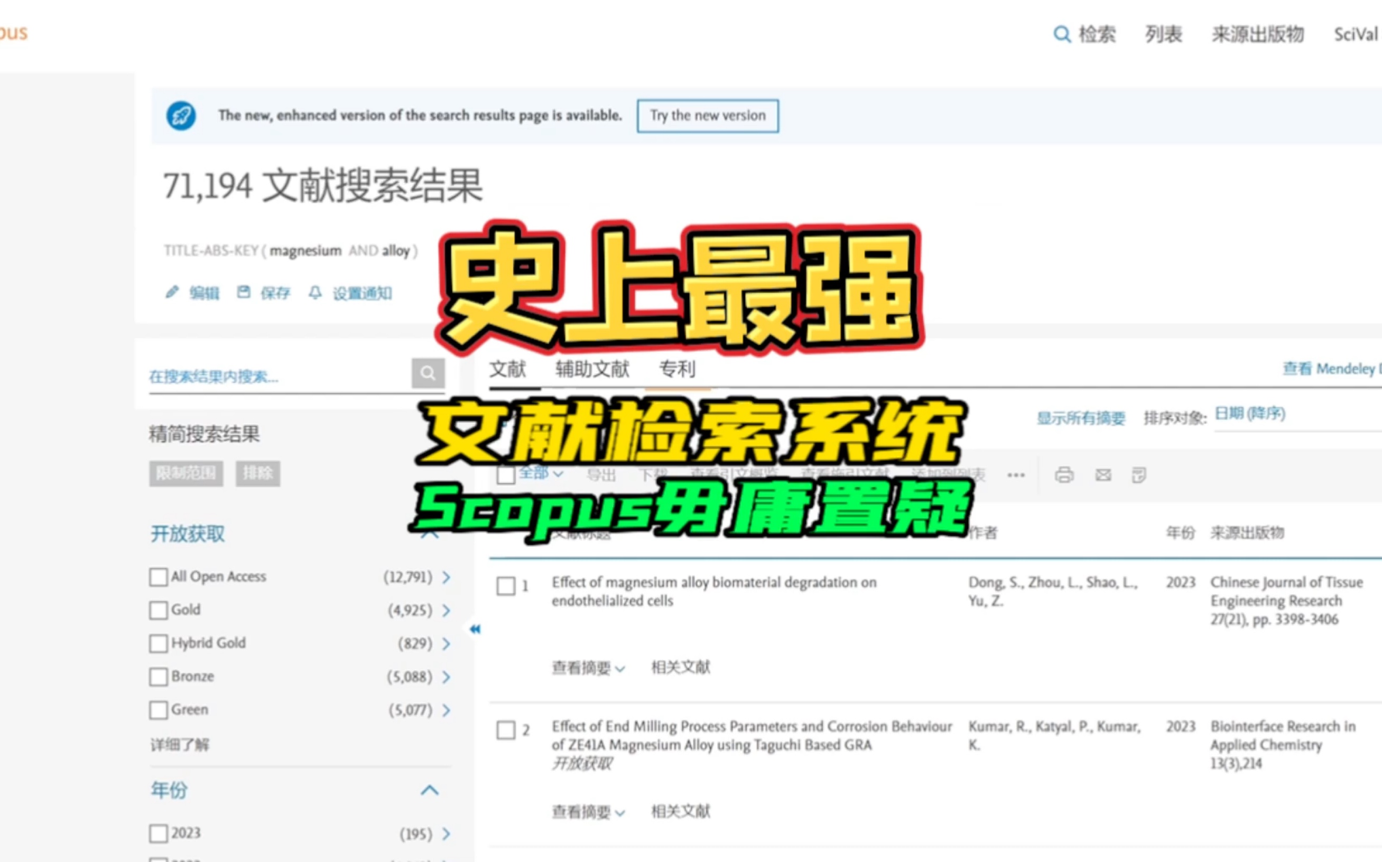Click author Dong, S. in result 1
This screenshot has width=1382, height=862.
pos(994,583)
